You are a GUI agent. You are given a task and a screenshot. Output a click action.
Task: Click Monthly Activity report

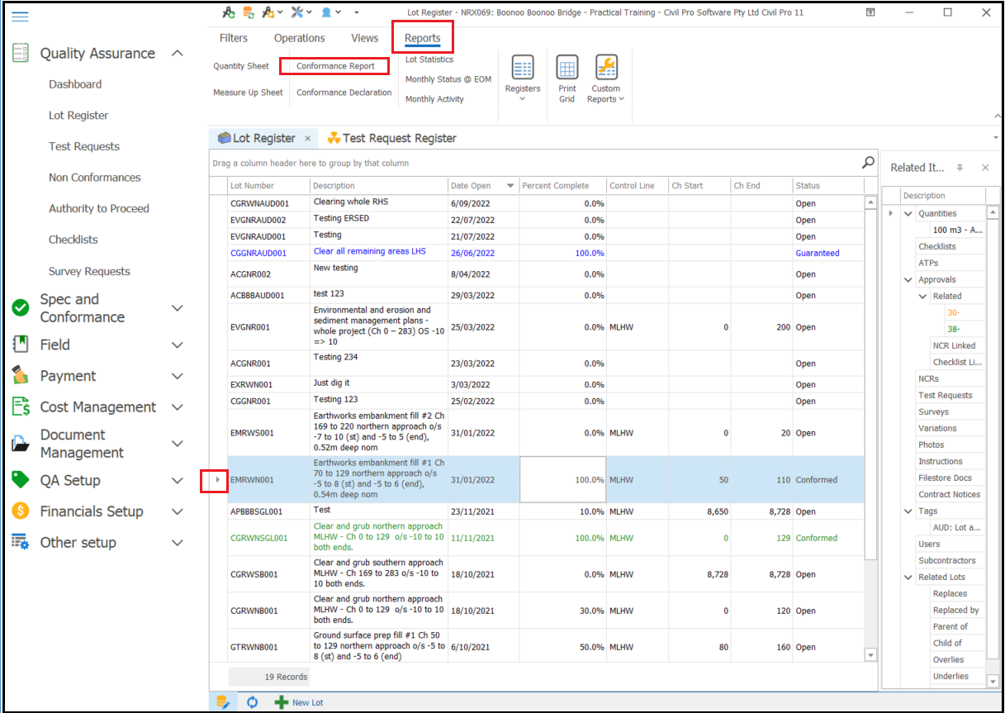point(434,99)
